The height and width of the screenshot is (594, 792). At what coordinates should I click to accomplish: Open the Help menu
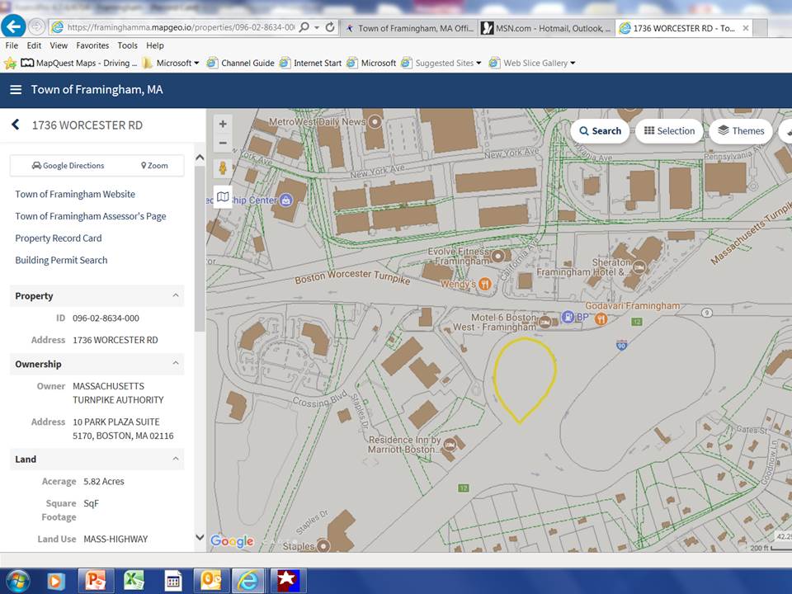[155, 45]
